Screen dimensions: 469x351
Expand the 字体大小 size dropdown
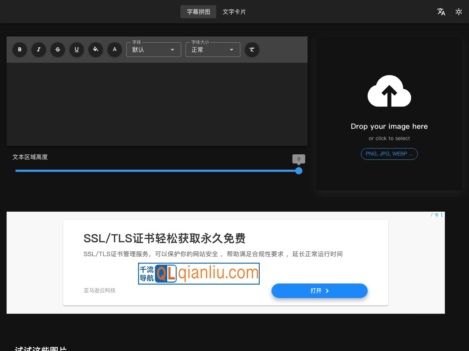tap(213, 50)
